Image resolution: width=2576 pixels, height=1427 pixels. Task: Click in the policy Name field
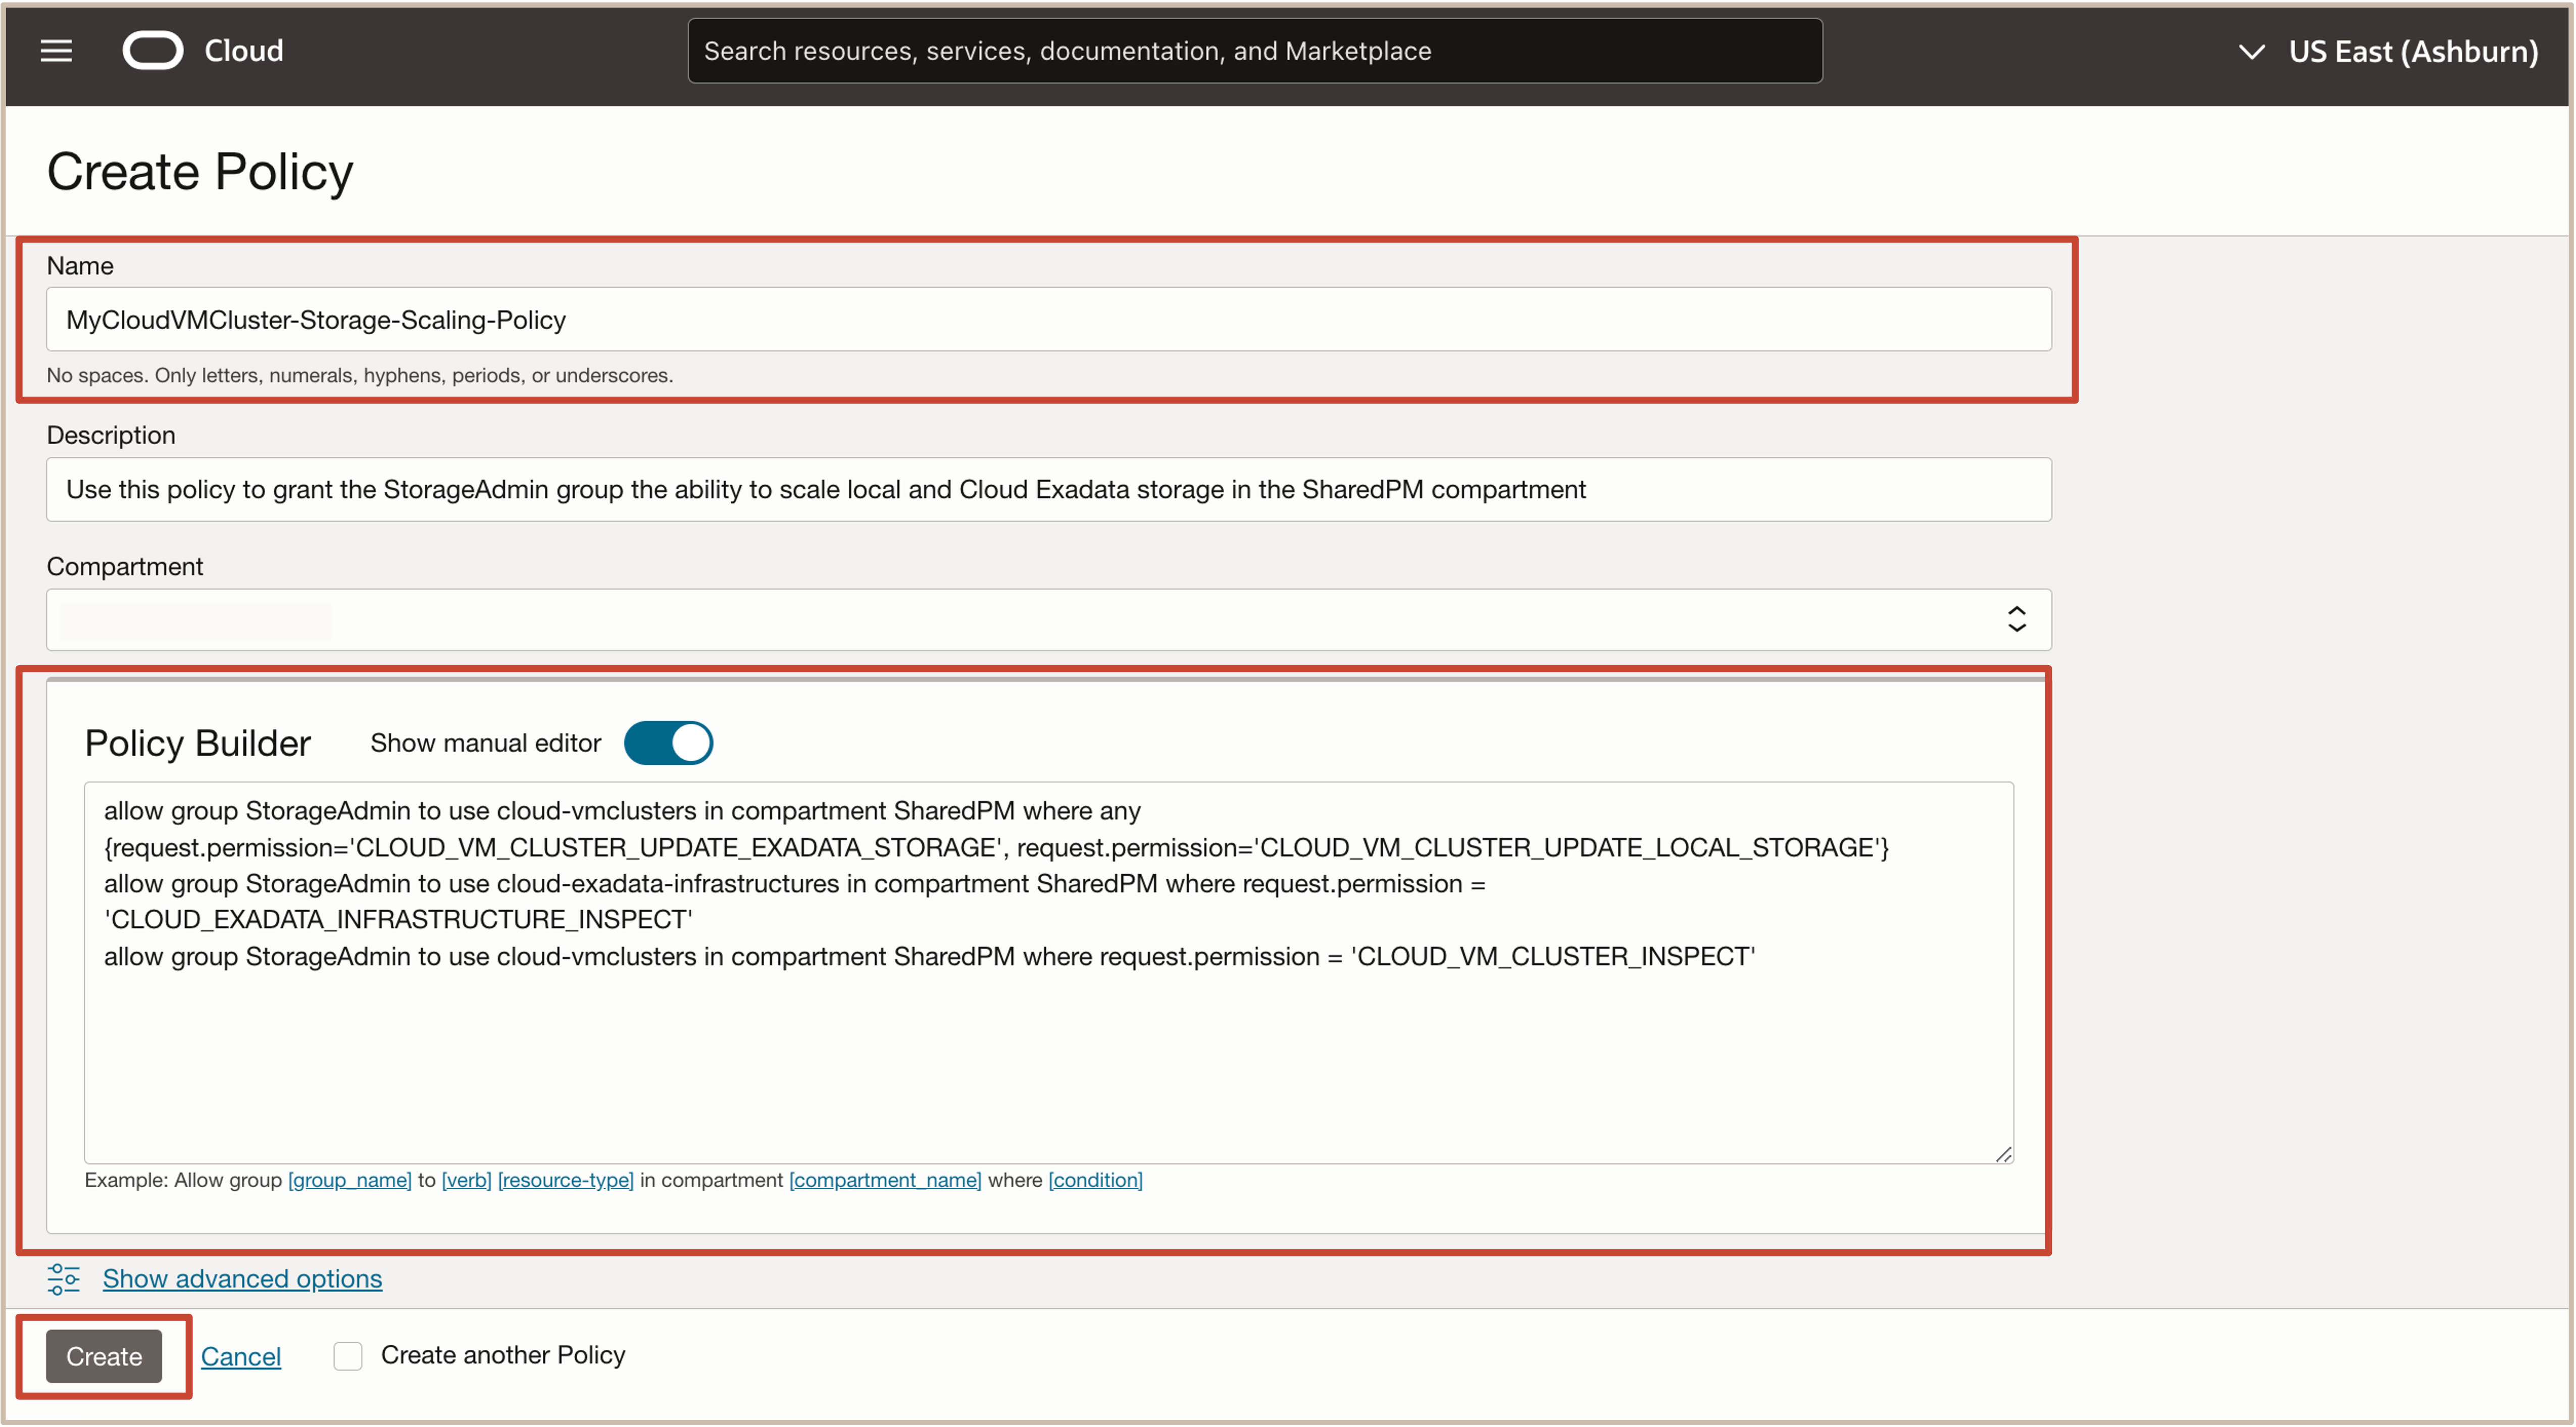pos(1048,320)
